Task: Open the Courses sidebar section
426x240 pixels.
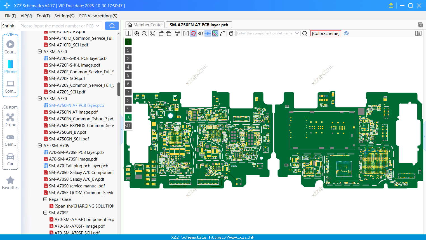Action: [x=10, y=47]
